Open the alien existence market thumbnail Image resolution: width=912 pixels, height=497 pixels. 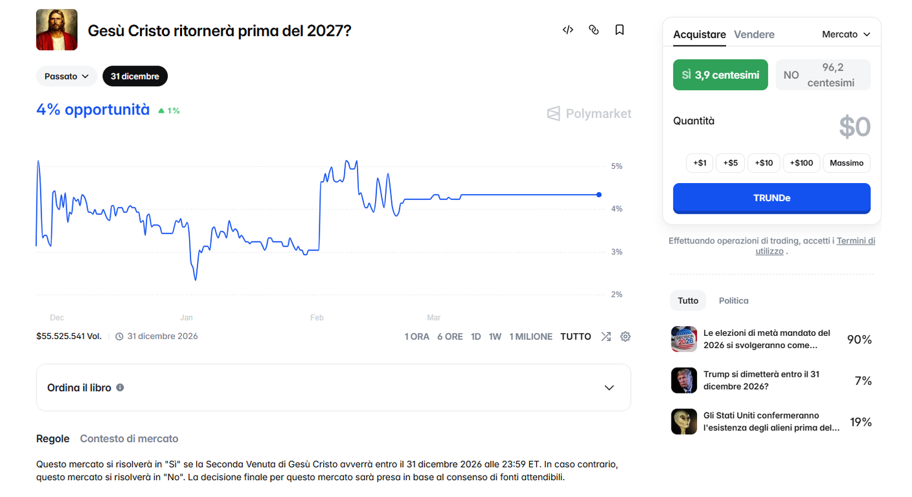[x=684, y=422]
